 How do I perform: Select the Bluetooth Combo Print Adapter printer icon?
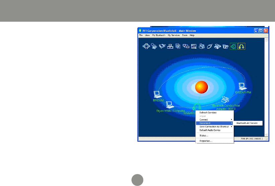coord(225,100)
